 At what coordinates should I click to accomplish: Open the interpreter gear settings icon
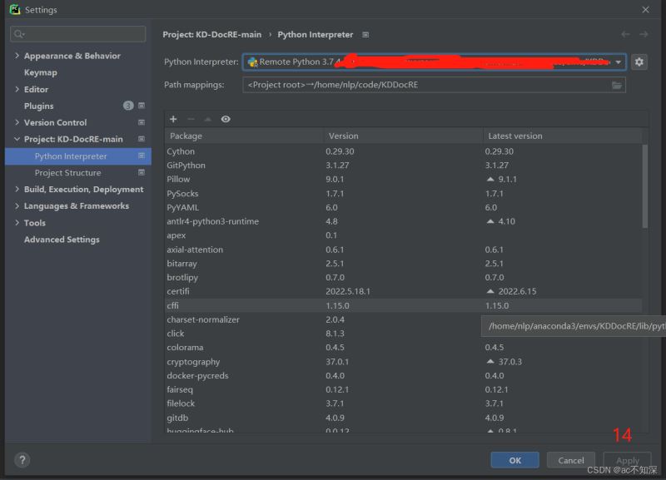coord(639,62)
